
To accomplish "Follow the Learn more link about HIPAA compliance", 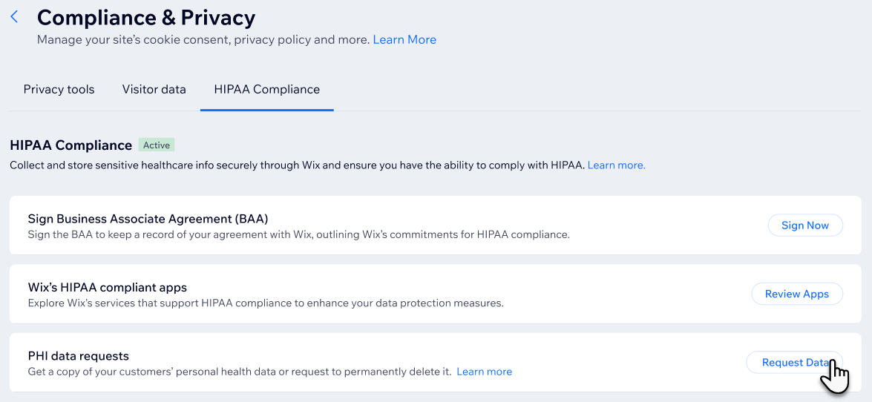I will (x=616, y=165).
